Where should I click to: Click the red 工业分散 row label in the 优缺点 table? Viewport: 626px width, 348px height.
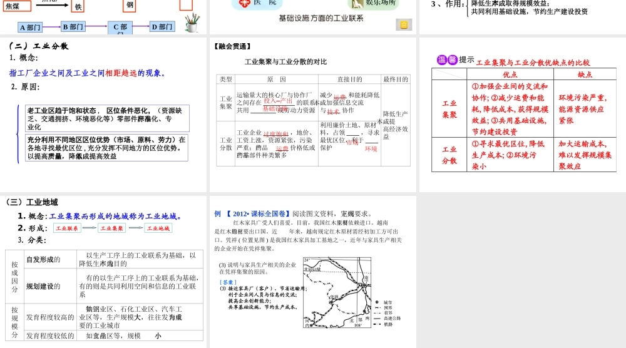(x=449, y=155)
